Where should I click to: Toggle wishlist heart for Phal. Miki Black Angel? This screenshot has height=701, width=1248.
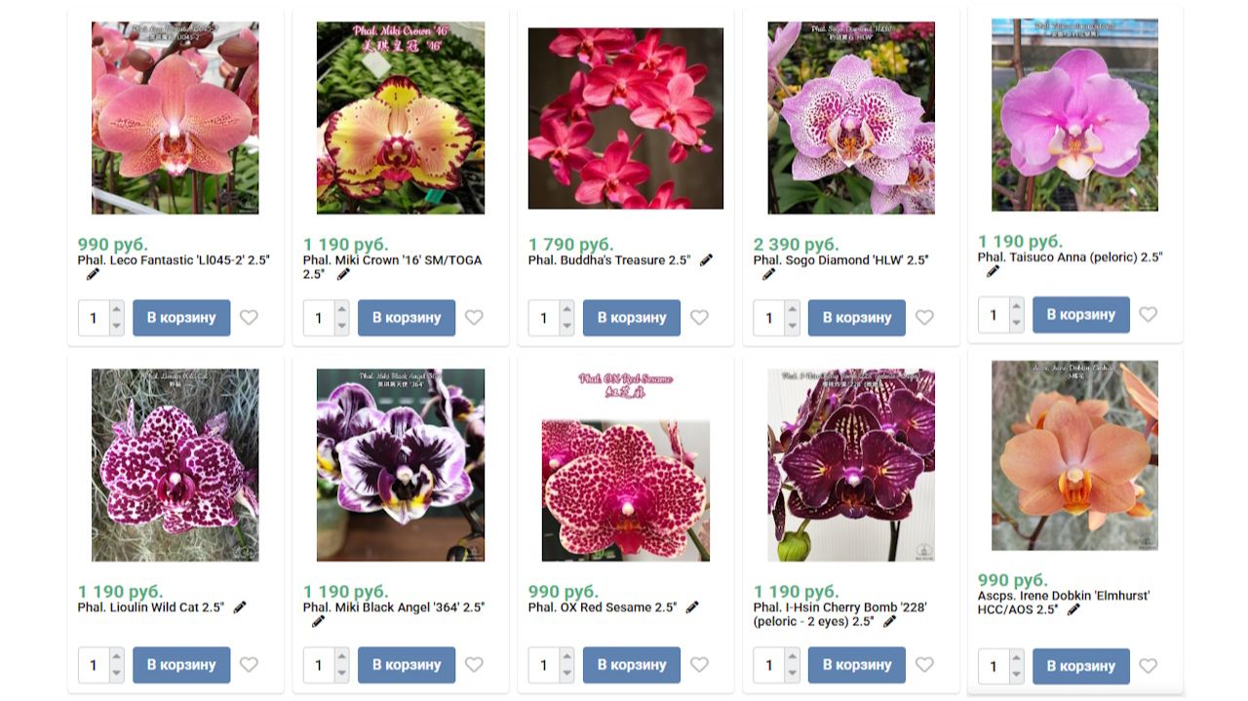coord(474,664)
